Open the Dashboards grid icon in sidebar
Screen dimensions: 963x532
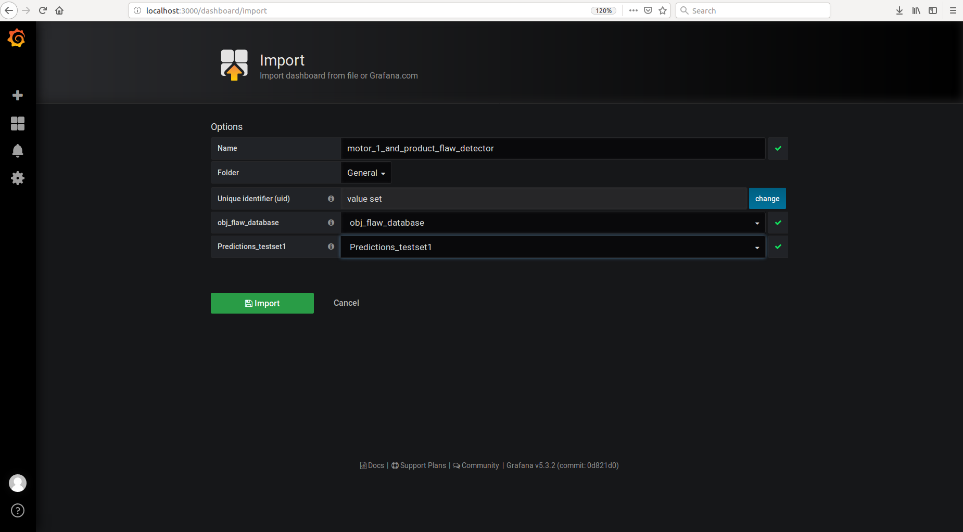(18, 123)
